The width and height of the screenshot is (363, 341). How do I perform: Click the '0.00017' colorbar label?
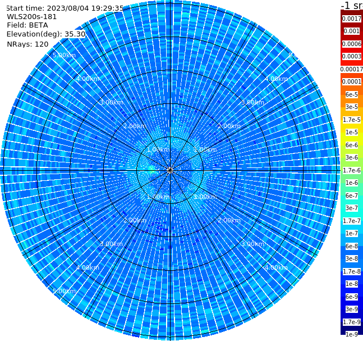352,69
